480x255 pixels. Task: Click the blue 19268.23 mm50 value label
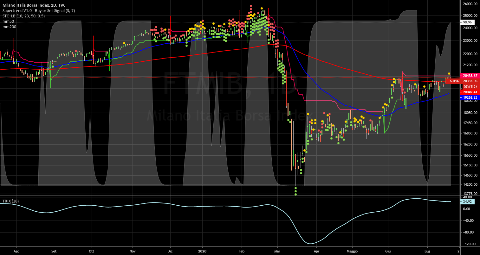470,98
